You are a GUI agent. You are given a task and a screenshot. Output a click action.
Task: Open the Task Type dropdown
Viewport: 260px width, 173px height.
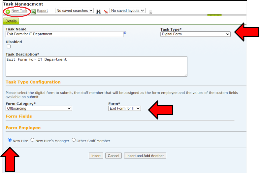point(195,34)
